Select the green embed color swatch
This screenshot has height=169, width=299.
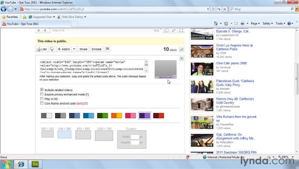point(103,115)
